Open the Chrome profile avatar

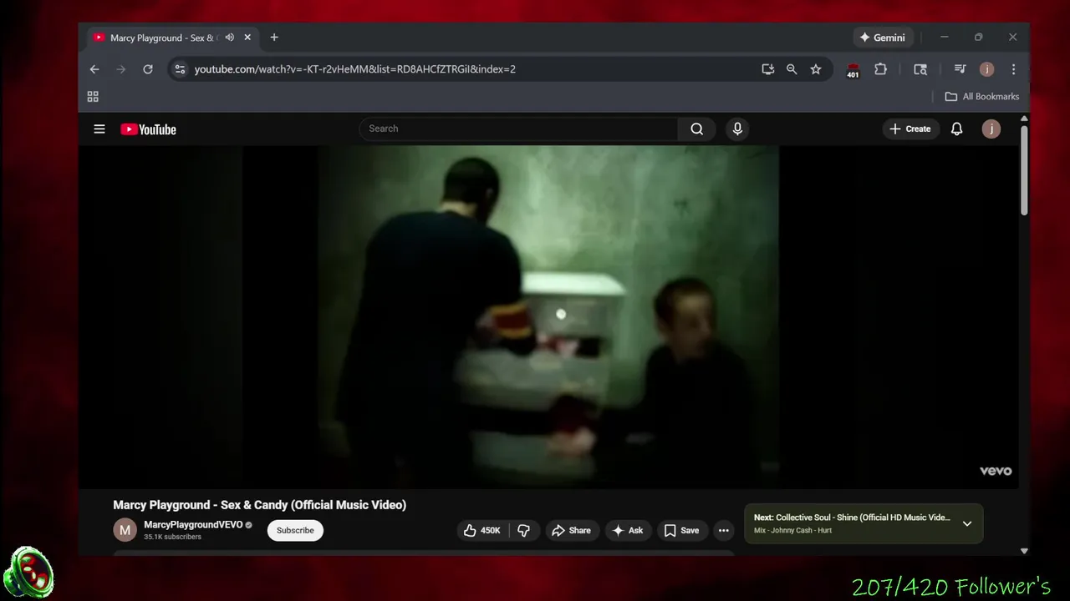986,69
